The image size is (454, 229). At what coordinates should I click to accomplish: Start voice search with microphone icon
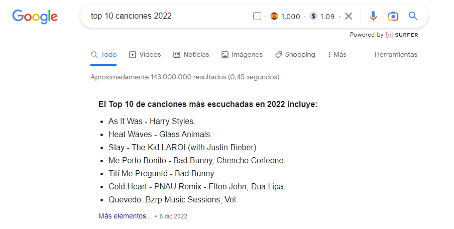(x=373, y=16)
